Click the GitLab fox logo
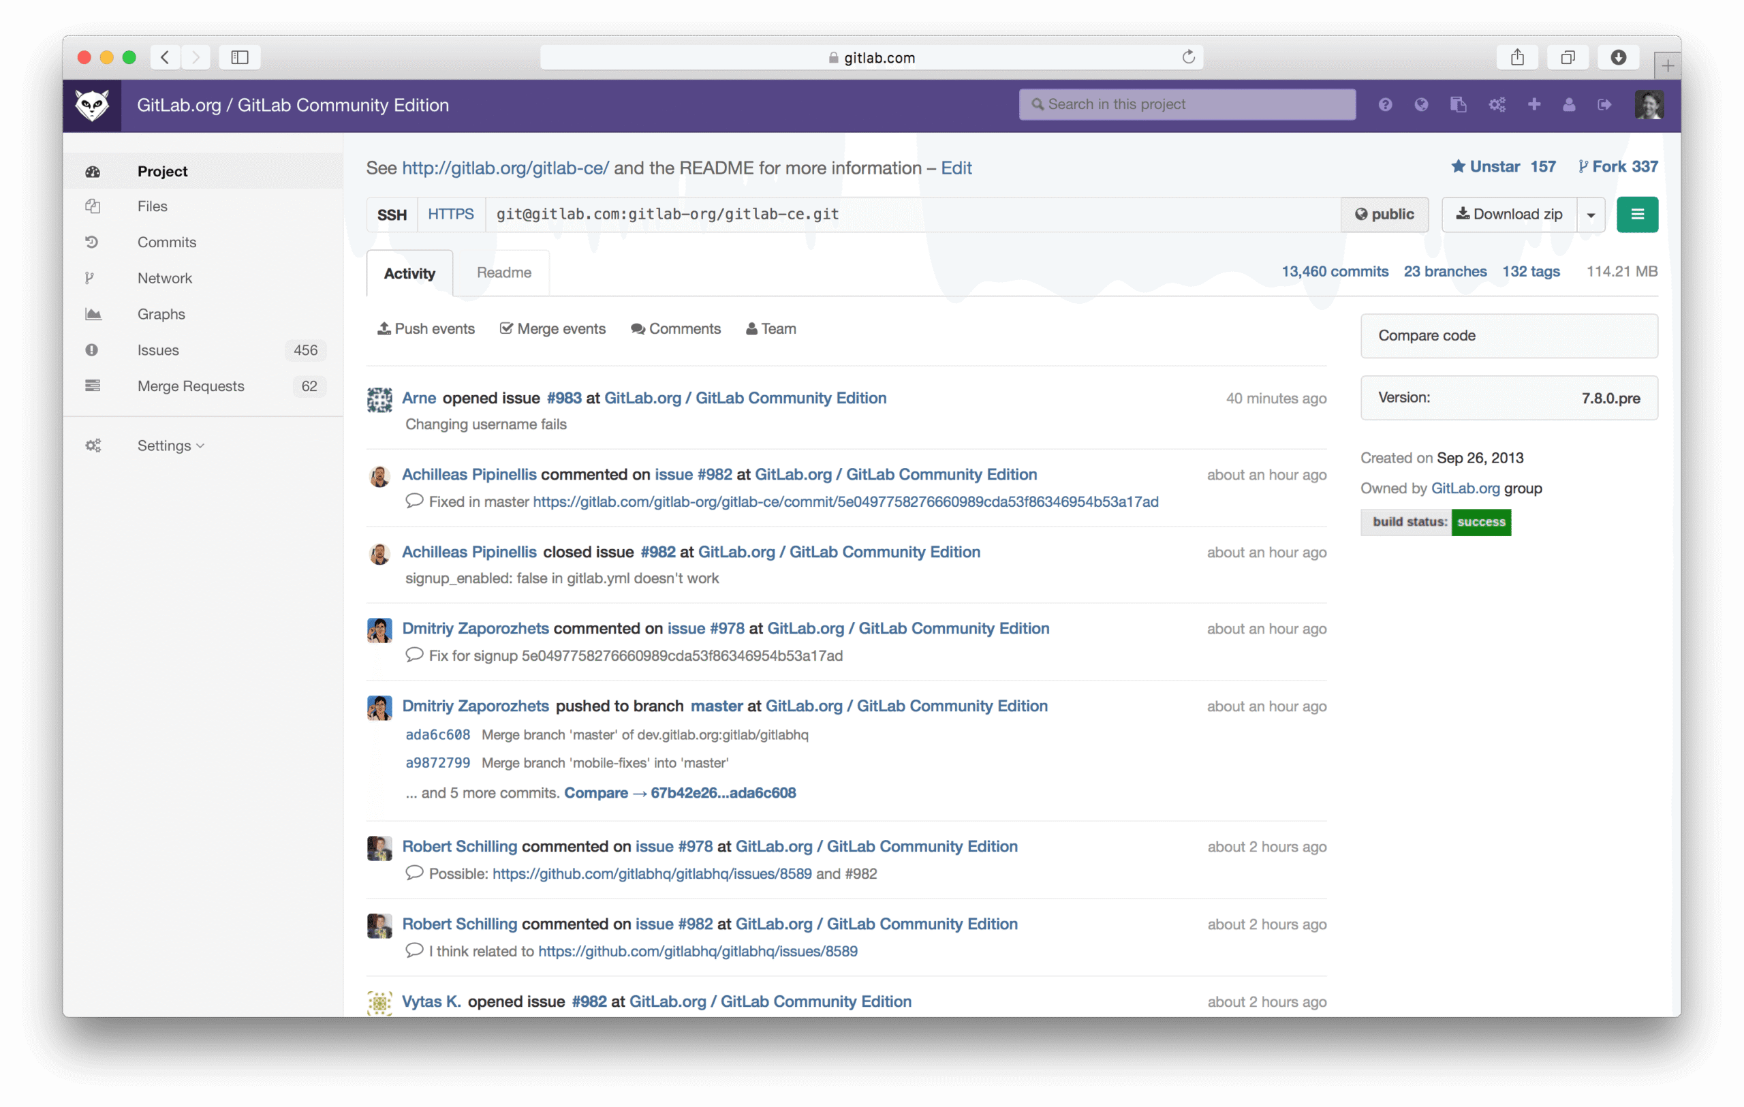The image size is (1744, 1107). [92, 106]
